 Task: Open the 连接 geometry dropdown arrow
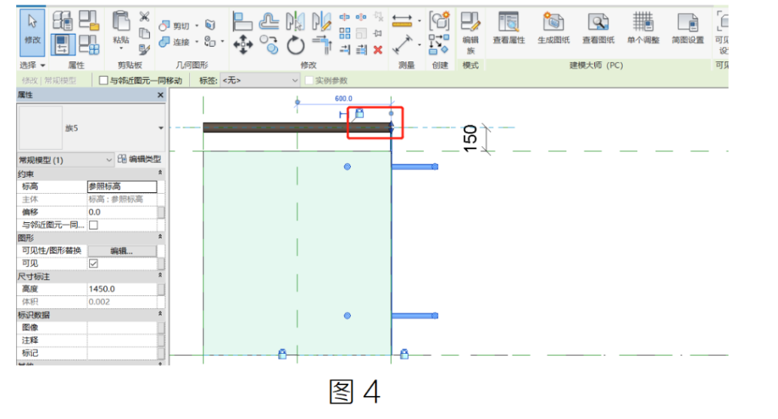pyautogui.click(x=196, y=42)
